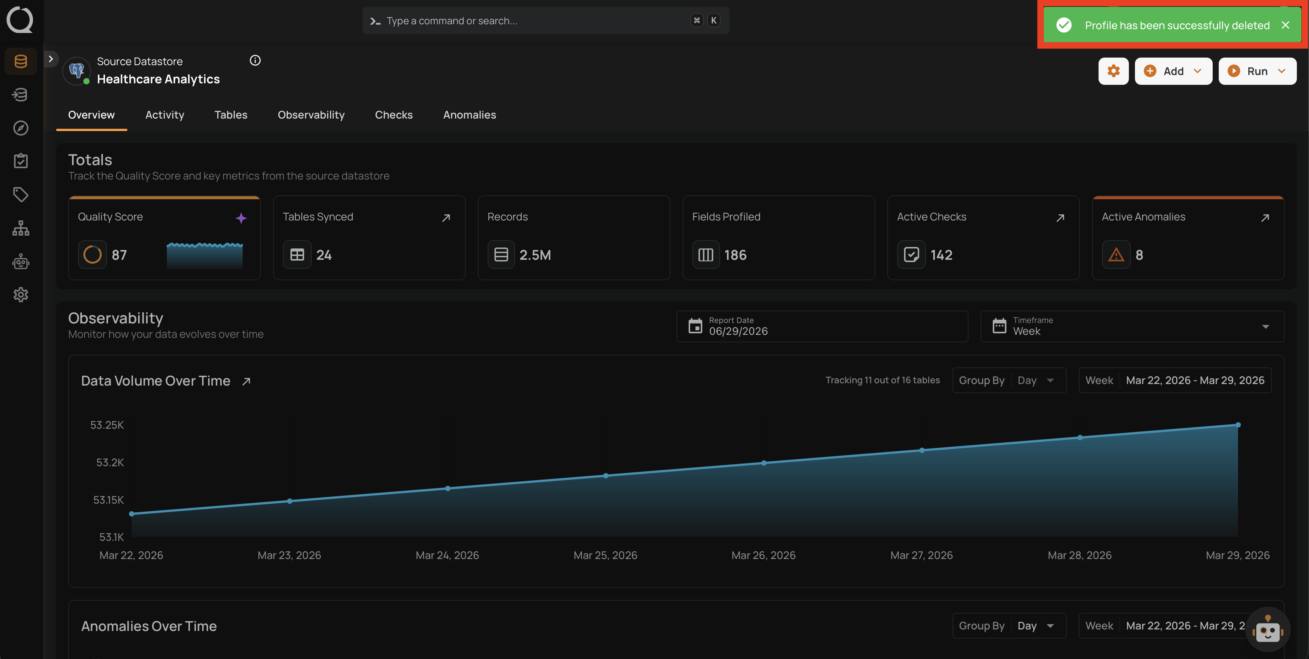Screen dimensions: 1309x659
Task: Click the Active Checks checkbox icon
Action: pyautogui.click(x=912, y=255)
